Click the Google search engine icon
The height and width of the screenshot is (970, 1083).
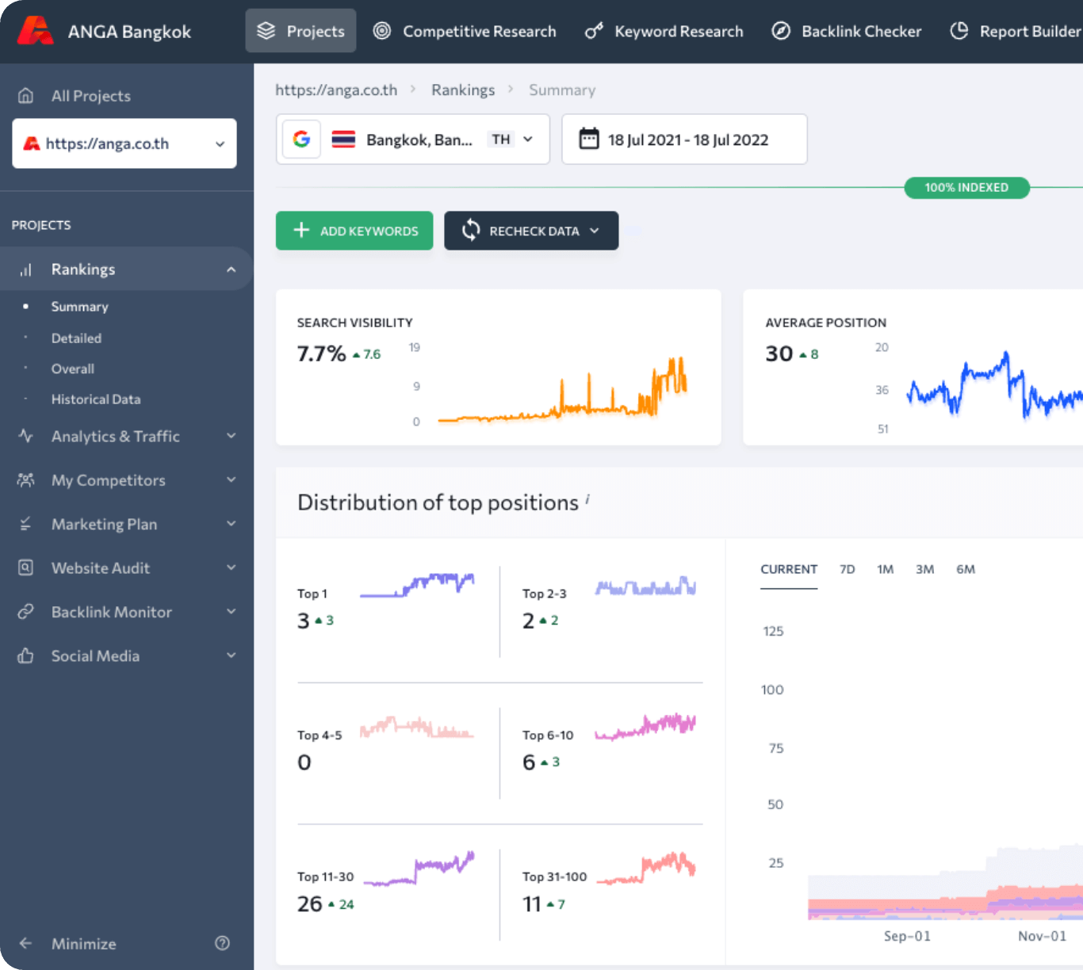(301, 139)
